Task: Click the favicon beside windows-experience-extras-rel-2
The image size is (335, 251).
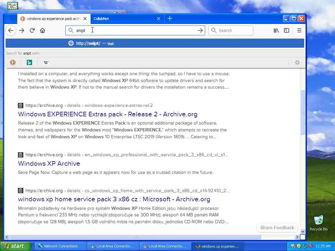Action: 21,106
